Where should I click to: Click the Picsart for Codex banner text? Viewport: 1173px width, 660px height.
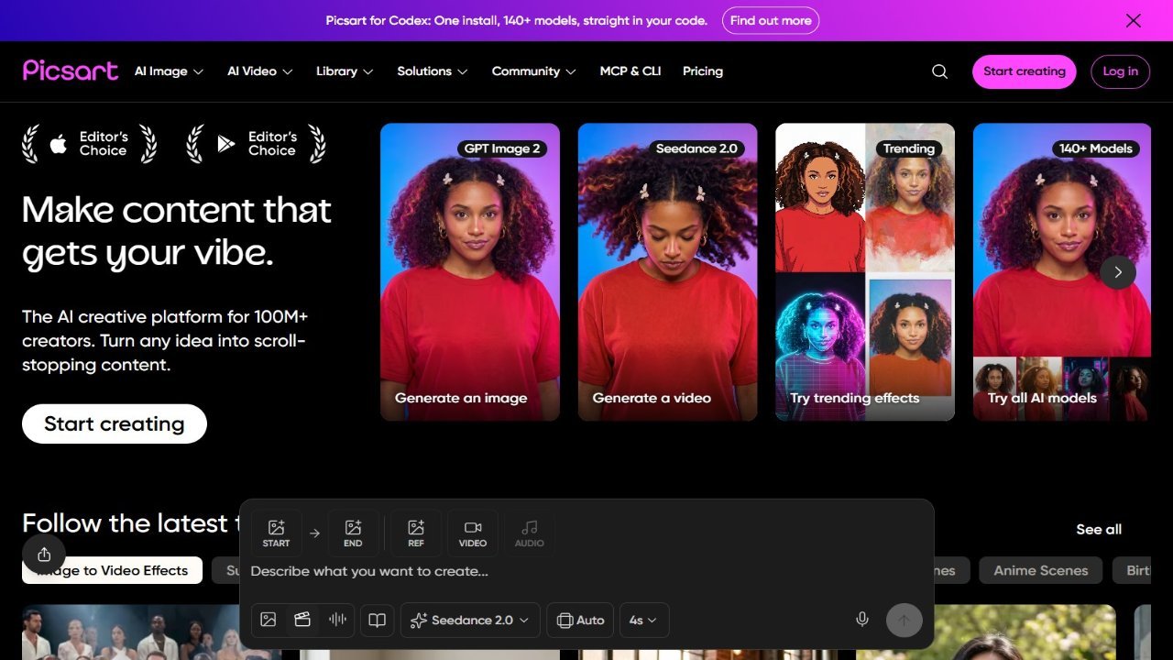(517, 20)
